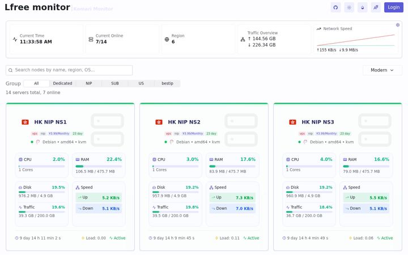Click the CPU chip icon on HK NIP NS3
This screenshot has width=408, height=255.
click(x=288, y=159)
